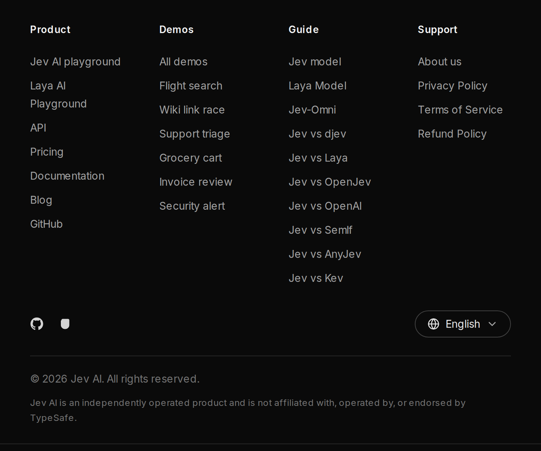Viewport: 541px width, 451px height.
Task: Open the Jev vs djev comparison
Action: [317, 134]
